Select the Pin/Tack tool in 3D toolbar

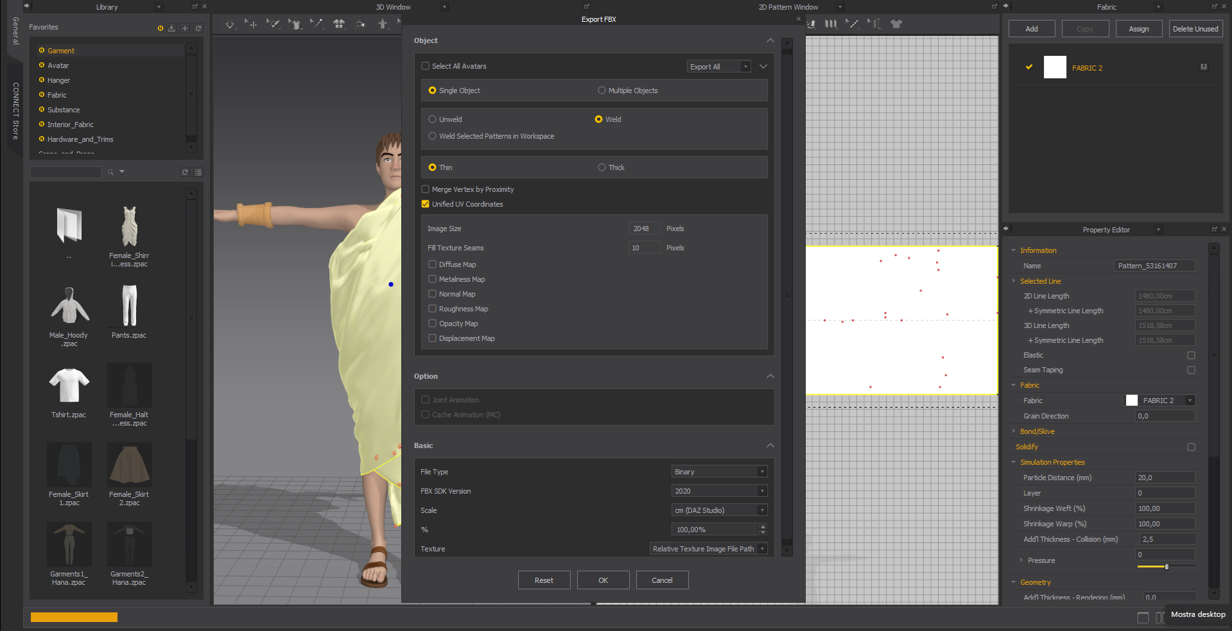click(x=317, y=24)
